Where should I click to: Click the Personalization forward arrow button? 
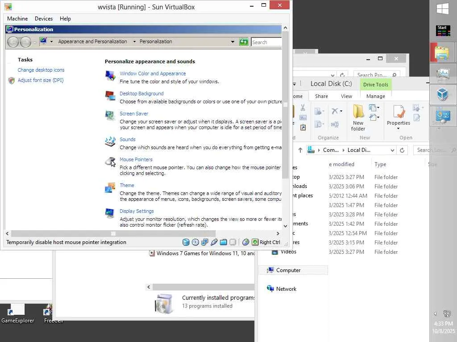coord(25,42)
